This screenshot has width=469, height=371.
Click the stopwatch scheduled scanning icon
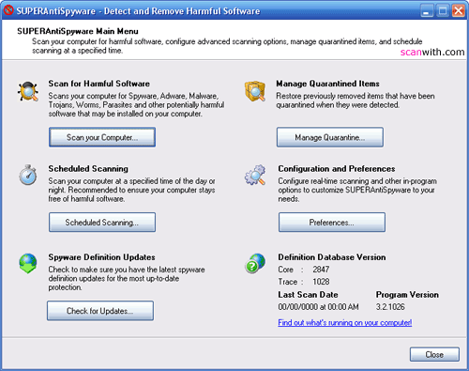(x=28, y=175)
